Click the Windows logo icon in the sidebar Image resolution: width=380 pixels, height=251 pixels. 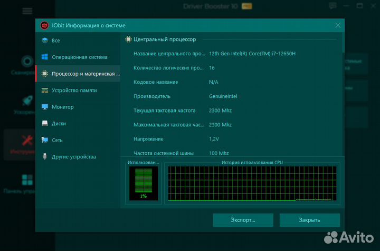[x=45, y=57]
